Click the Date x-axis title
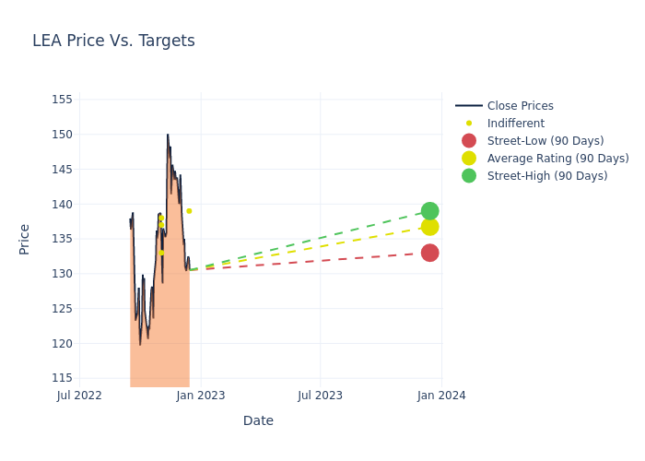Image resolution: width=645 pixels, height=461 pixels. click(258, 421)
